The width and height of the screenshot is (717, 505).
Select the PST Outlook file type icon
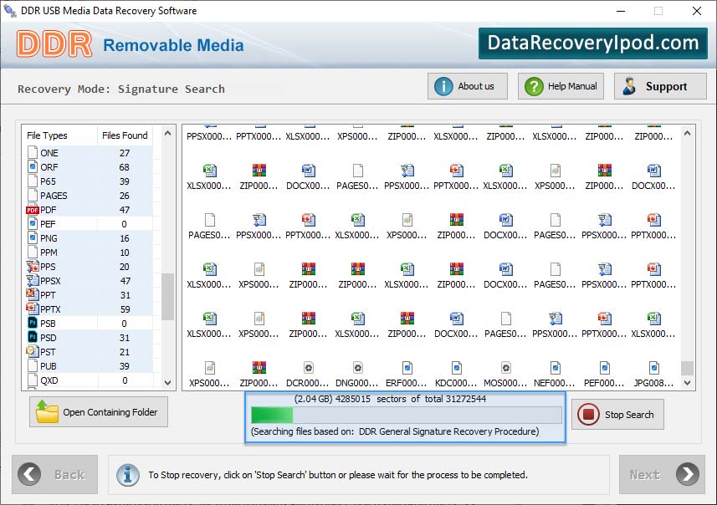33,351
